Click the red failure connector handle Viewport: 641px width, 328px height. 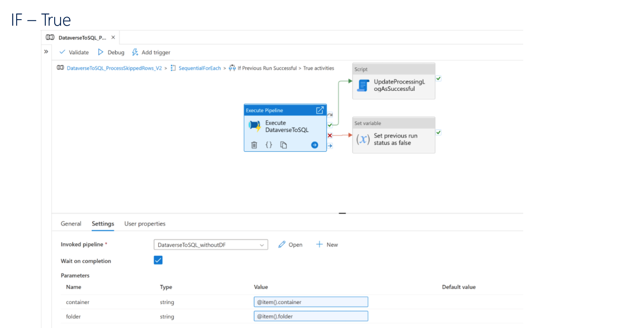330,136
